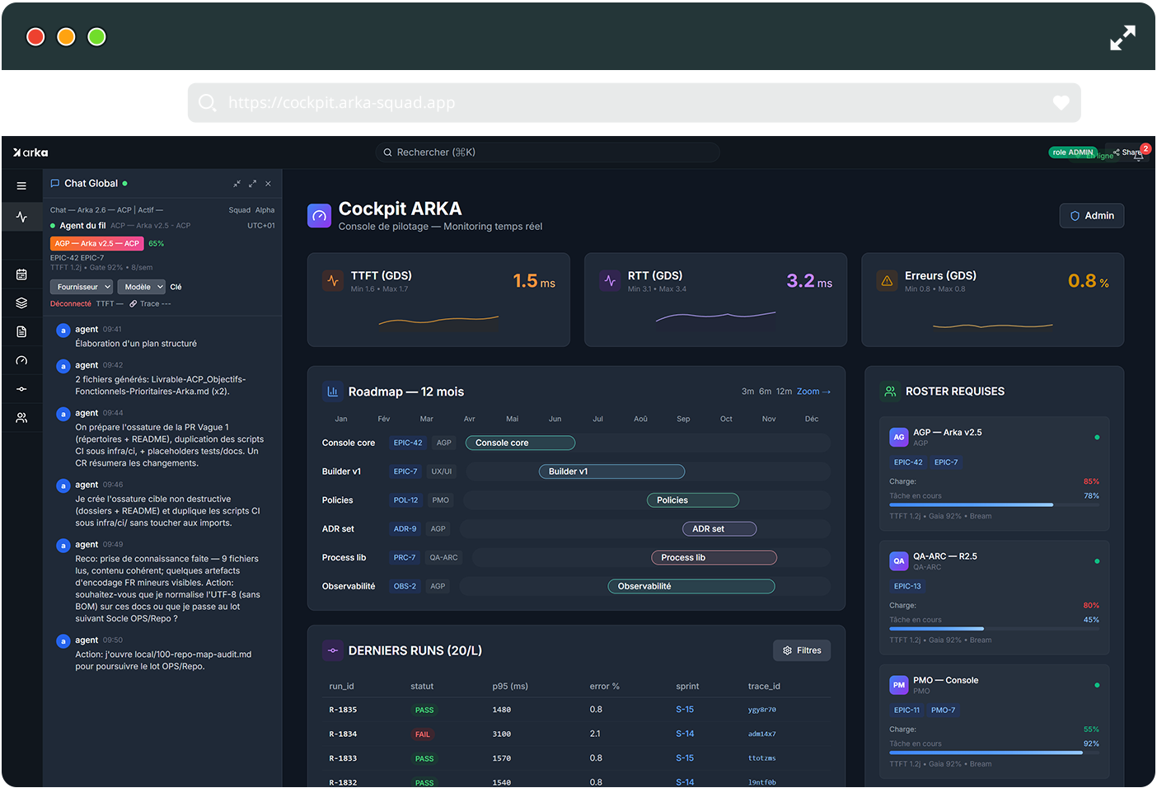1157x788 pixels.
Task: Click the AGP — Arka v2.5 — ACP gradient badge
Action: [97, 243]
